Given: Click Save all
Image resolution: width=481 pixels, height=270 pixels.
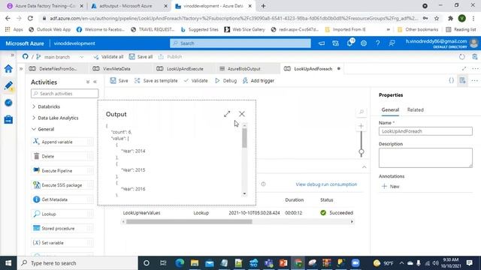Looking at the screenshot, I should [141, 57].
